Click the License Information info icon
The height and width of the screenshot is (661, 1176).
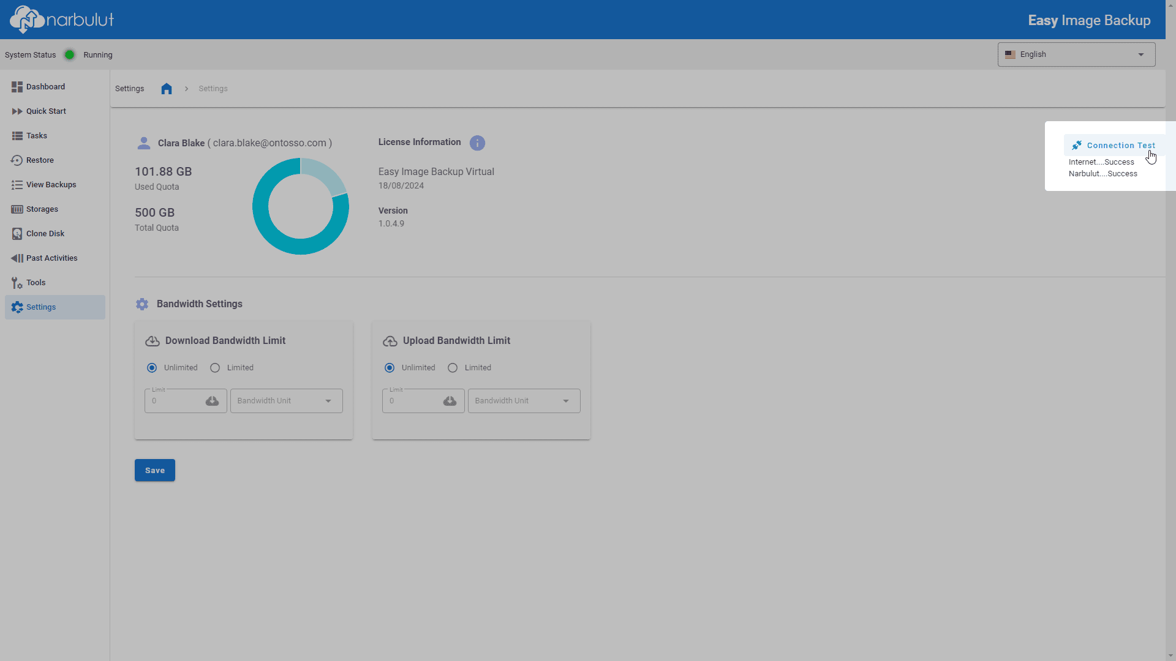coord(477,143)
